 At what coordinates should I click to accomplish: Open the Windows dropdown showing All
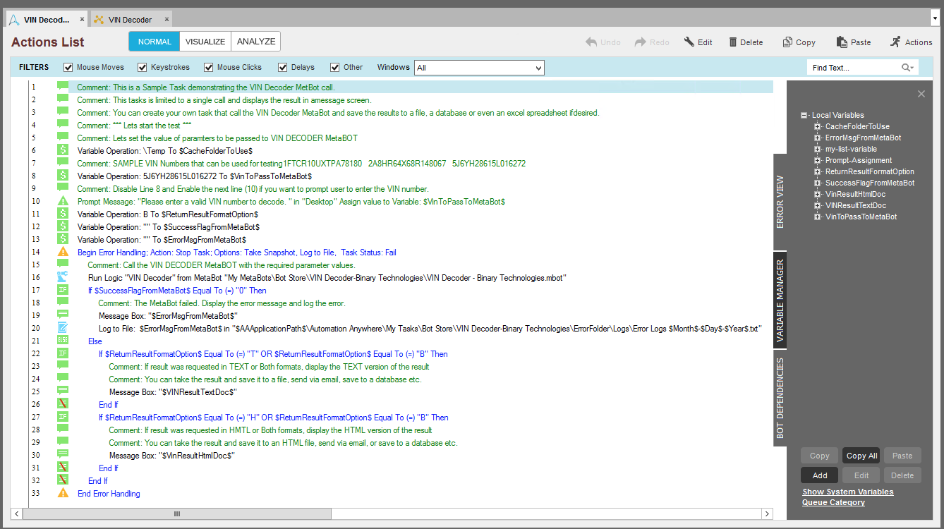pos(479,68)
